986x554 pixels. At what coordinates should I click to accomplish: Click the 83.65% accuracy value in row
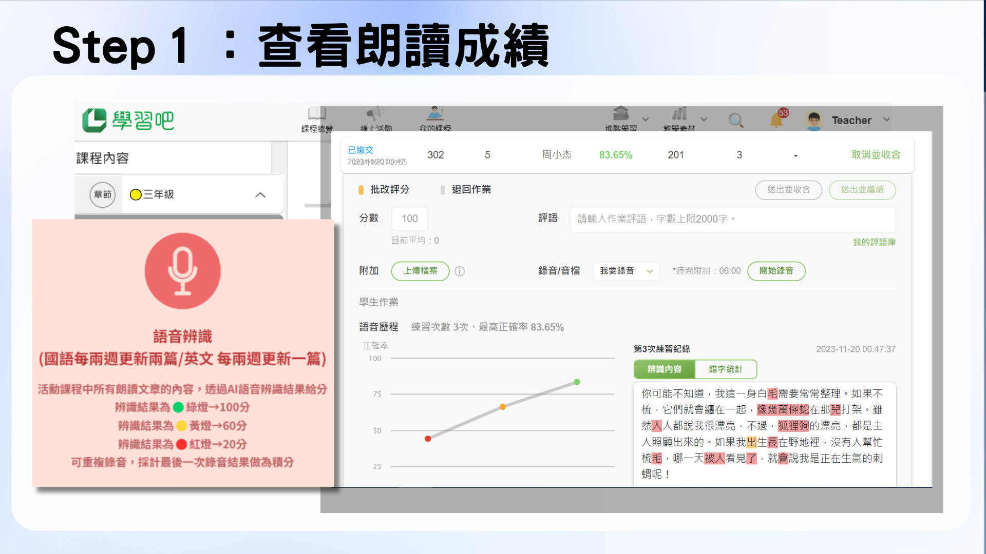[x=616, y=155]
